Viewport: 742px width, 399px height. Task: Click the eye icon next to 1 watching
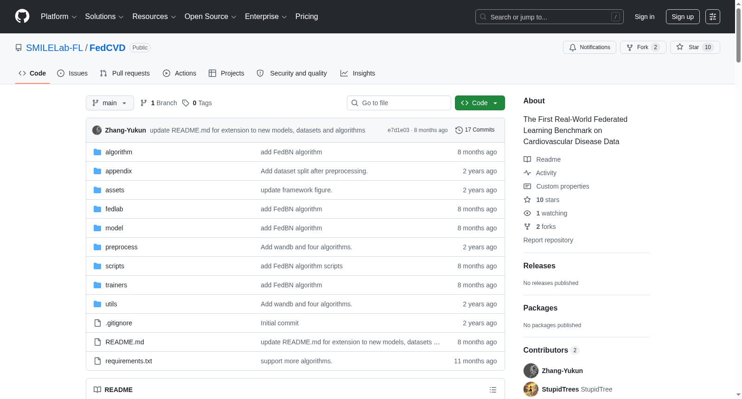pos(527,213)
